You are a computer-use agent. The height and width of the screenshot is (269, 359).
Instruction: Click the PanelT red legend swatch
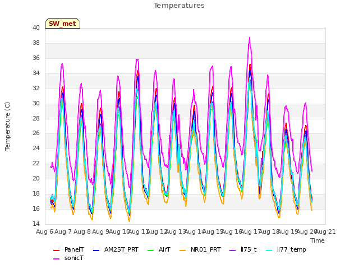point(56,251)
